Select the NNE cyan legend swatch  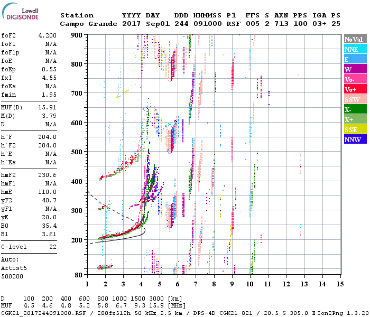[355, 49]
